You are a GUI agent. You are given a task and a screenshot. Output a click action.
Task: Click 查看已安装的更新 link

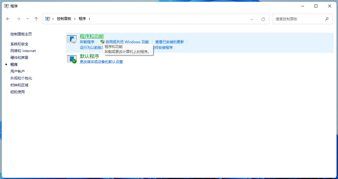(x=170, y=42)
